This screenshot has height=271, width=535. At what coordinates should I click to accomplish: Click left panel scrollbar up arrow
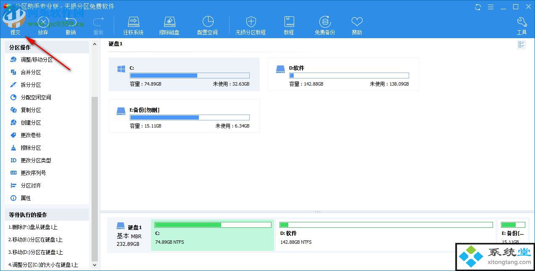point(94,44)
